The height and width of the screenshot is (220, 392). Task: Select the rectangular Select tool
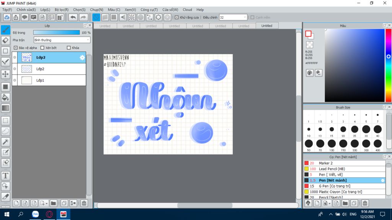5,121
